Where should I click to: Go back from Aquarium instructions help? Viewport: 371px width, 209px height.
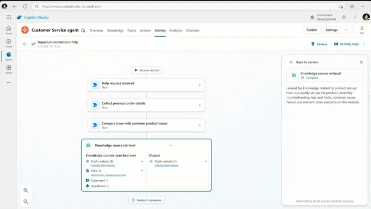pyautogui.click(x=25, y=44)
